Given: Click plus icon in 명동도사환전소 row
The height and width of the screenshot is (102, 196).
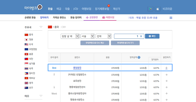Looking at the screenshot, I should (167, 100).
